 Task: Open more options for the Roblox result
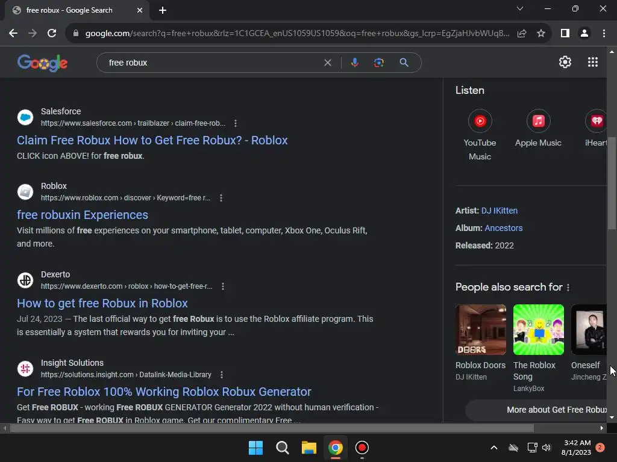pyautogui.click(x=221, y=198)
